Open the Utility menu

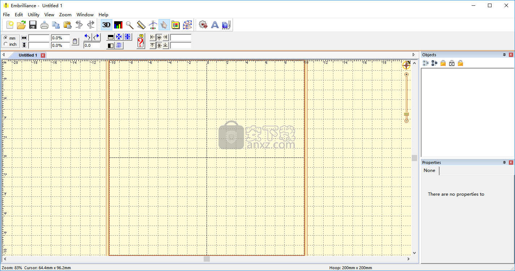[34, 14]
